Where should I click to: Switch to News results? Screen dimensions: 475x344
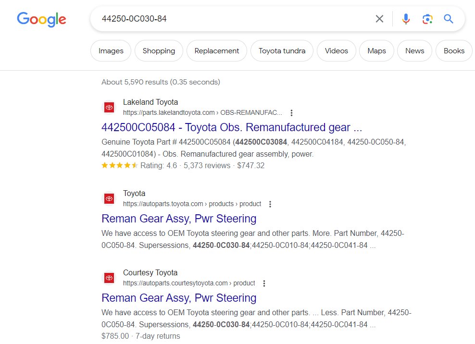click(414, 50)
